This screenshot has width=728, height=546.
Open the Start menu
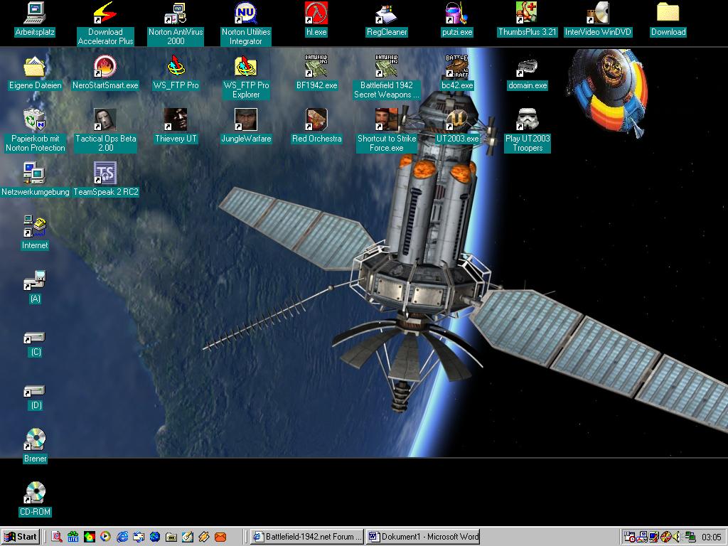[x=21, y=537]
